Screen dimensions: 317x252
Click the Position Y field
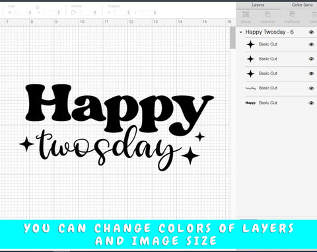tap(145, 13)
